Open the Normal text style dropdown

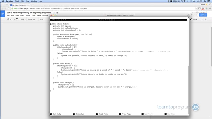tap(32, 19)
